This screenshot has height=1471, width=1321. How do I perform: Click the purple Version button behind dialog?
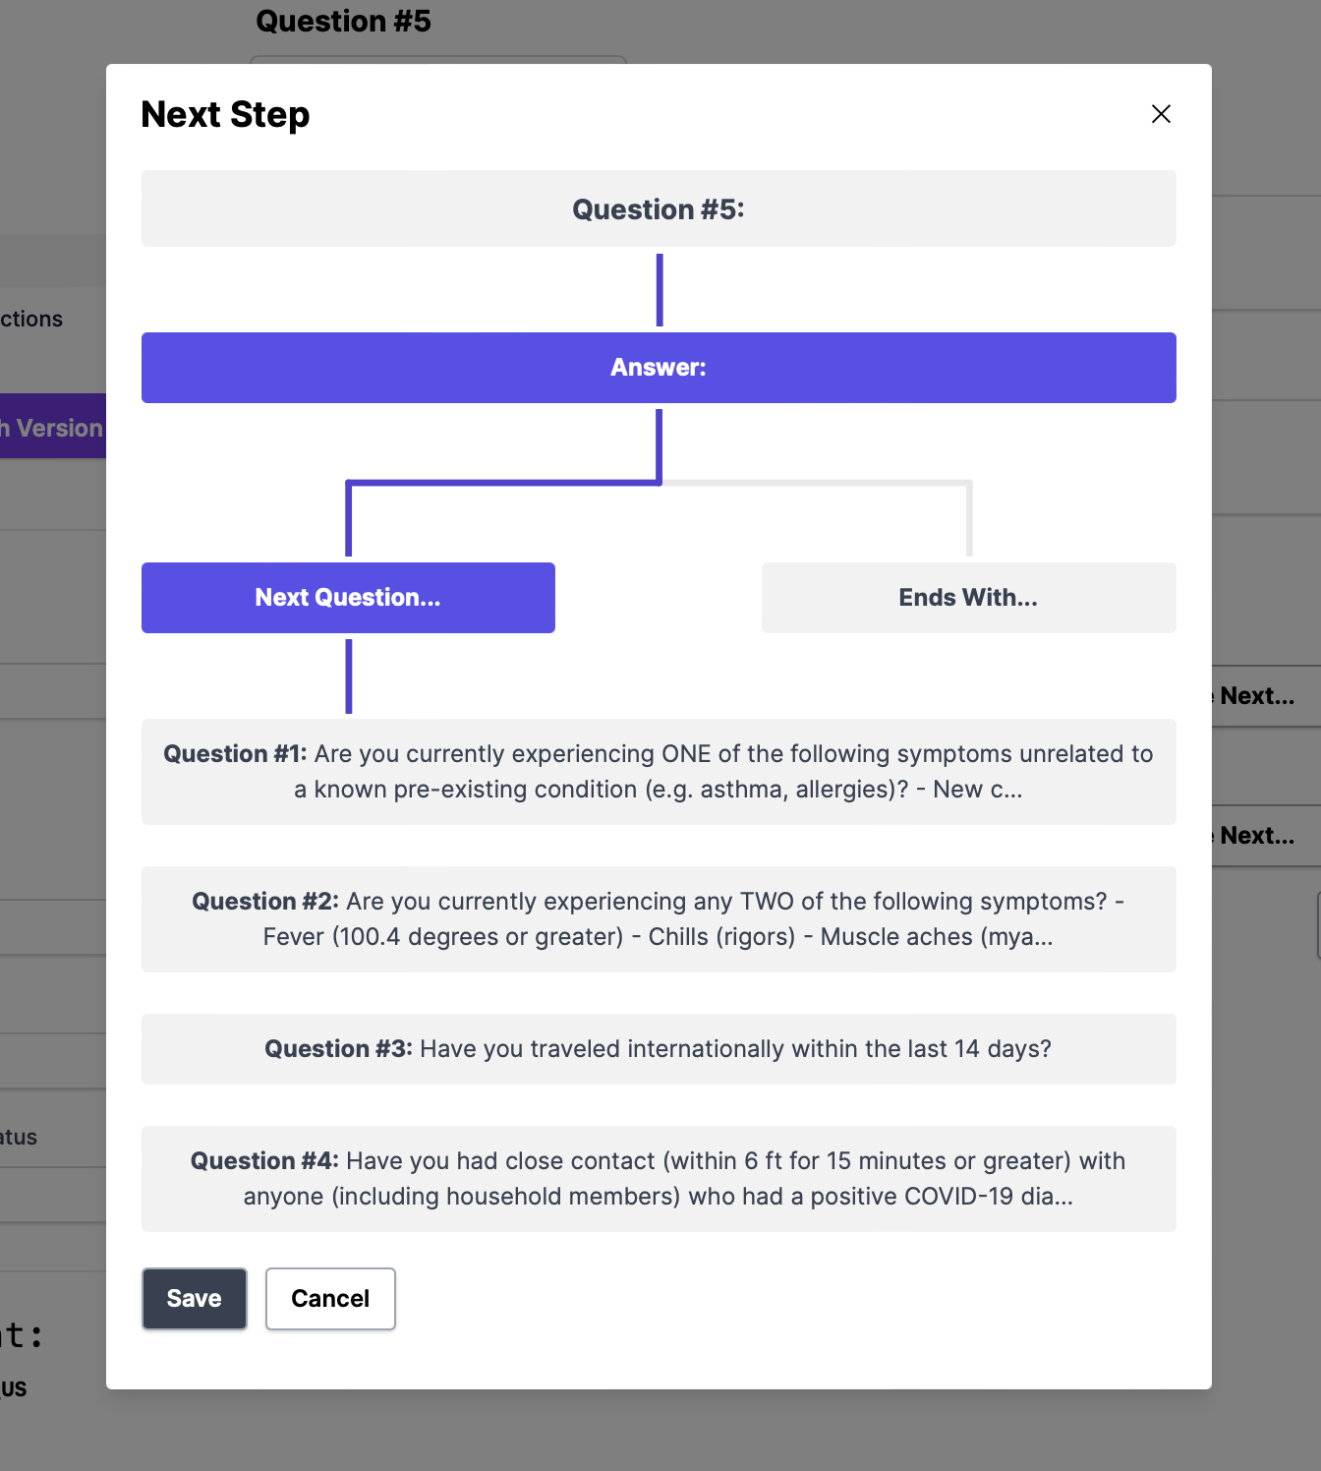point(53,427)
